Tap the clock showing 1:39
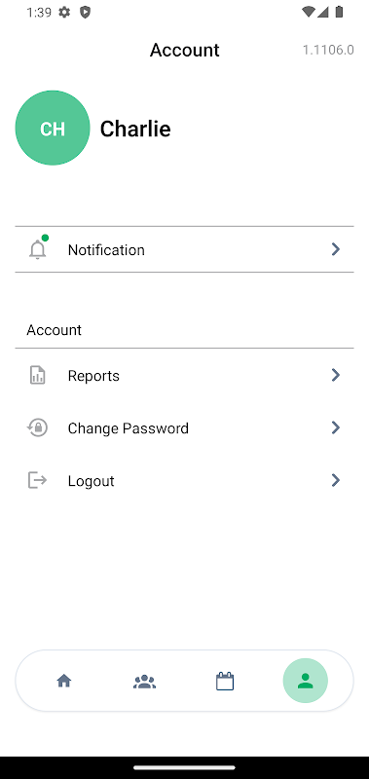369x779 pixels. pos(39,13)
